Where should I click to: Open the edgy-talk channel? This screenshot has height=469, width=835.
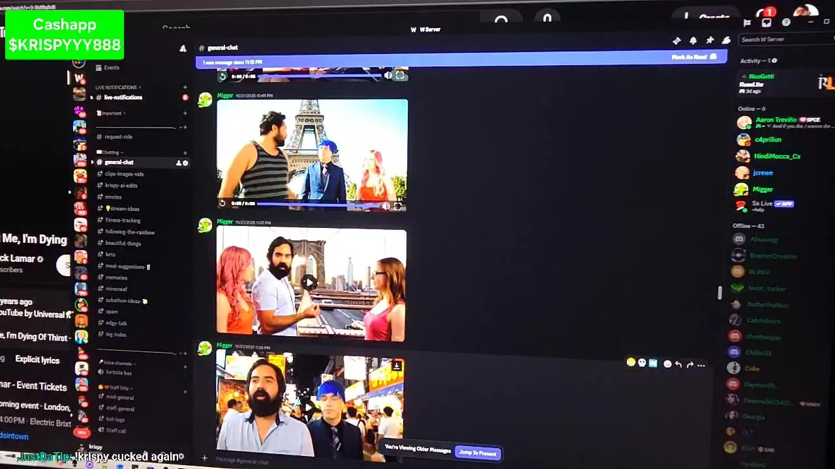pos(116,323)
